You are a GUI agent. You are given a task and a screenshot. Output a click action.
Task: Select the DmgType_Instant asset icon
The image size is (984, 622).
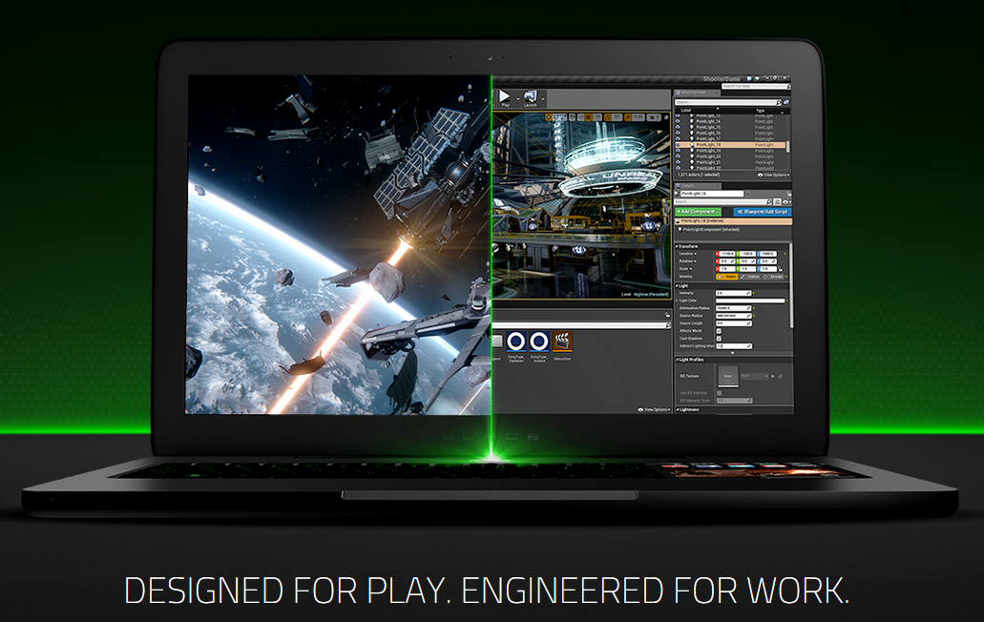coord(539,342)
